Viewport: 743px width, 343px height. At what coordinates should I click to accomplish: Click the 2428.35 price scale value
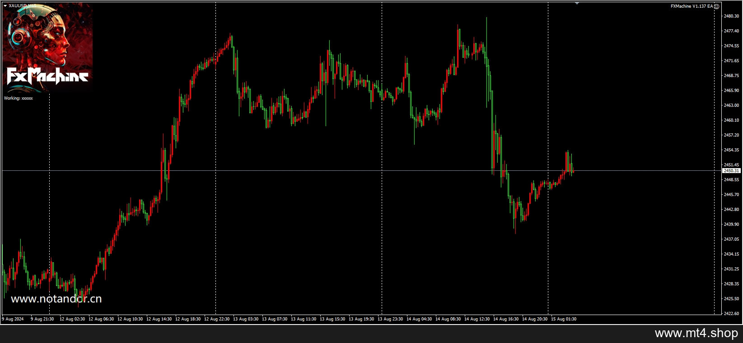point(731,284)
